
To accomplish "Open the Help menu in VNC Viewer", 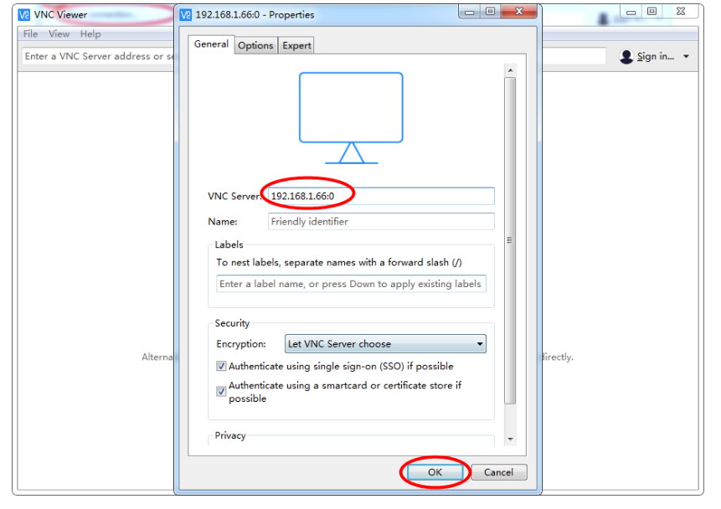I will [90, 34].
